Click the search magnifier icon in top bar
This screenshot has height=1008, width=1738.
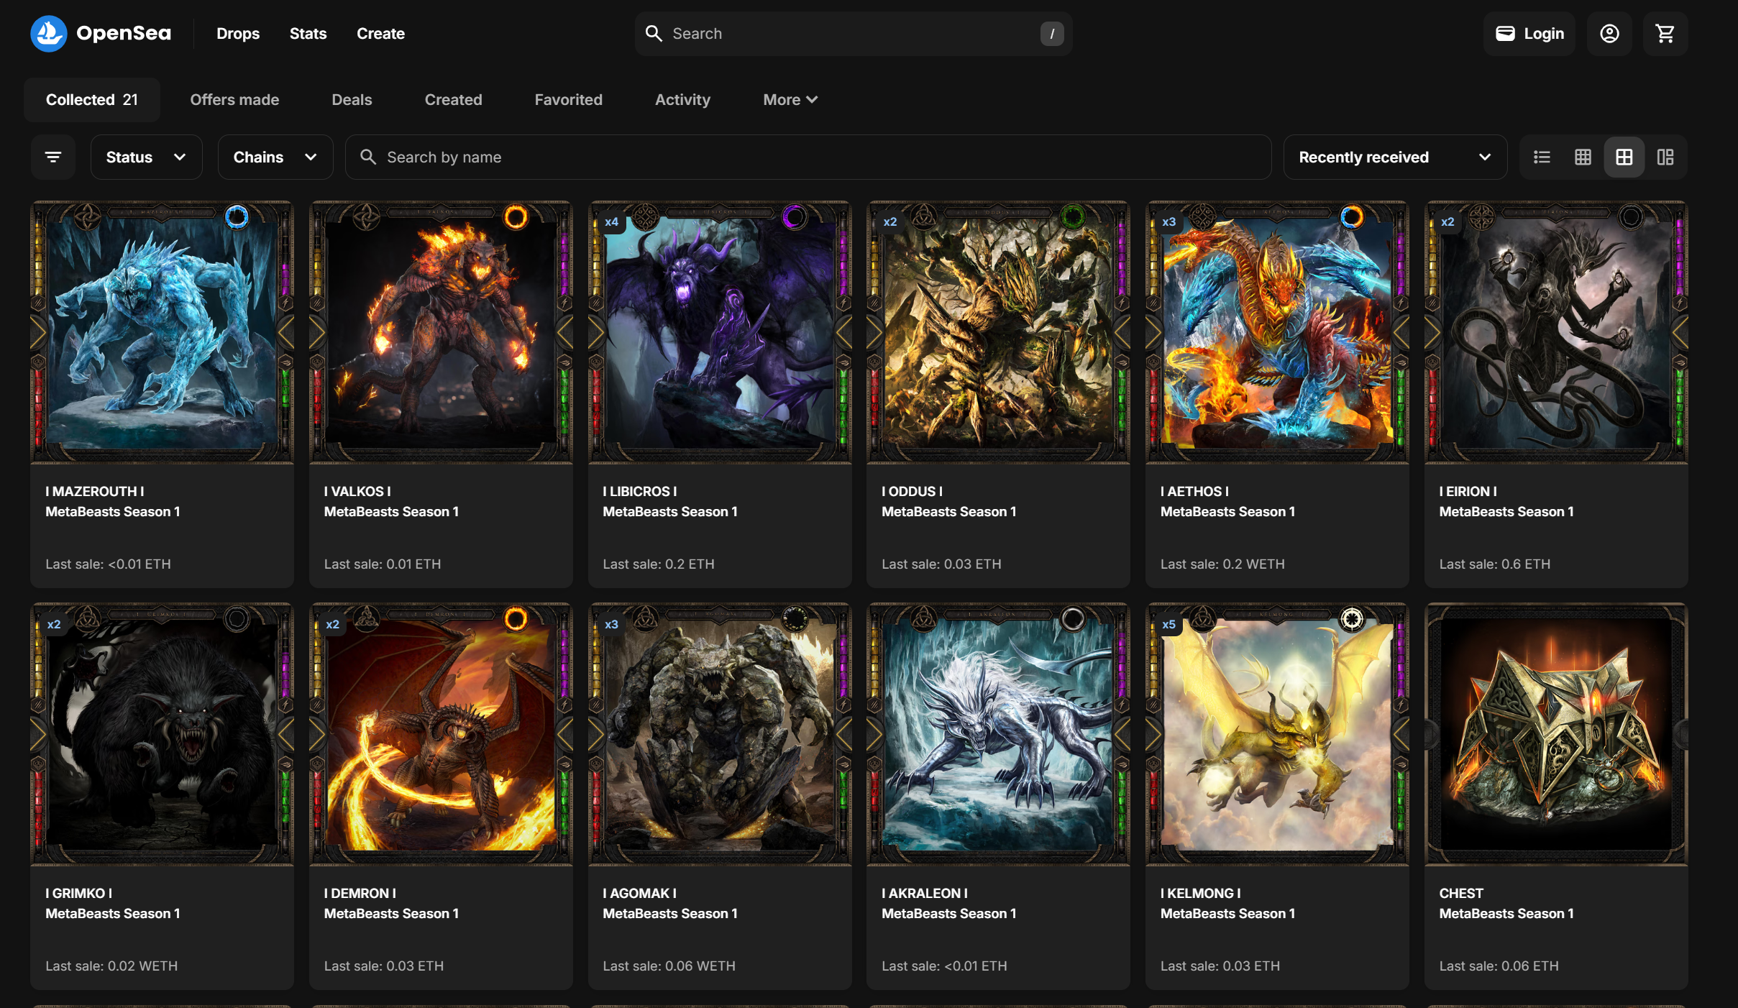click(654, 34)
